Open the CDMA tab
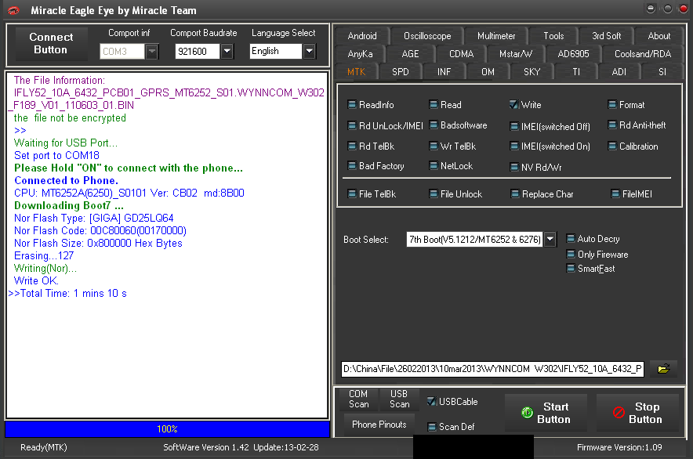The width and height of the screenshot is (693, 459). coord(461,54)
